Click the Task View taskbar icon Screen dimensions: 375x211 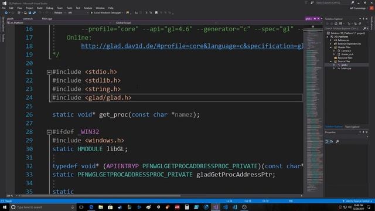tap(81, 207)
